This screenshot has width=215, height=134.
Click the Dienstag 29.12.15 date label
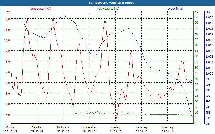click(37, 129)
